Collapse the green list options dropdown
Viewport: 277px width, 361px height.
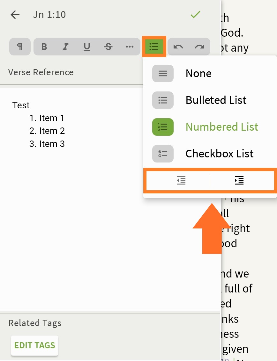[154, 47]
